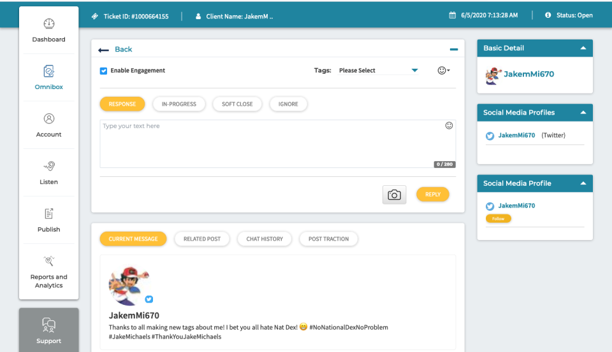The height and width of the screenshot is (352, 612).
Task: Click the Status: Open text
Action: (574, 15)
